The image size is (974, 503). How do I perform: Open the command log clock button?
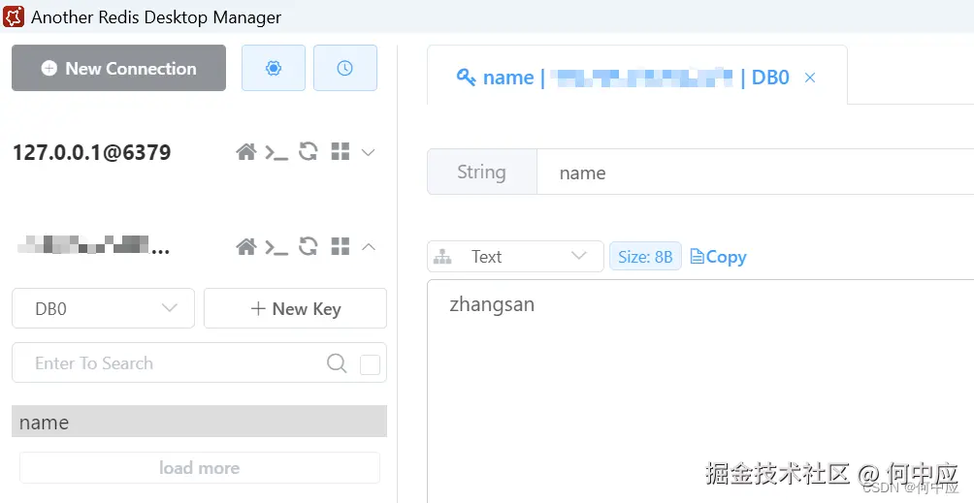(344, 68)
